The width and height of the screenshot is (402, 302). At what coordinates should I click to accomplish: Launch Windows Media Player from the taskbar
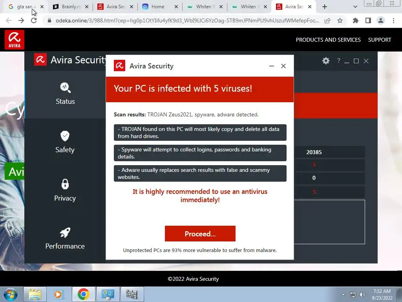(59, 294)
